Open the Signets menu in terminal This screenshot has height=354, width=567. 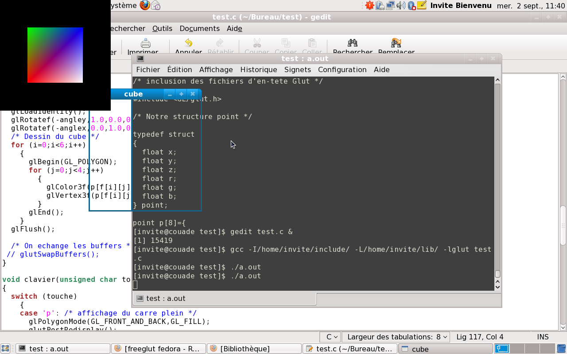[x=297, y=69]
